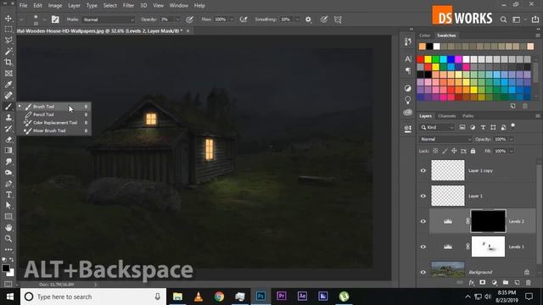The image size is (543, 305).
Task: Hide the Levels 2 adjustment layer
Action: pos(423,221)
